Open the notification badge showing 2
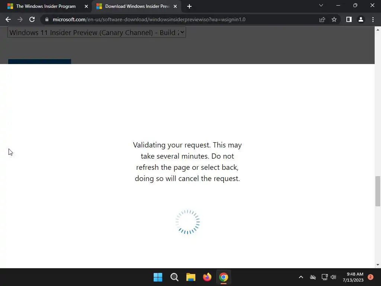381x286 pixels. click(370, 277)
